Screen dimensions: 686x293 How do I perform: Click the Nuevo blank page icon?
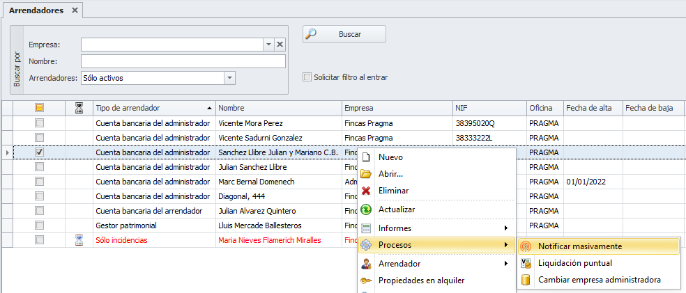click(x=366, y=157)
